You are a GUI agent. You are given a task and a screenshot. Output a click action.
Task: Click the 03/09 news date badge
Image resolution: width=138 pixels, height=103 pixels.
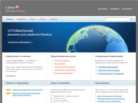pyautogui.click(x=8, y=90)
